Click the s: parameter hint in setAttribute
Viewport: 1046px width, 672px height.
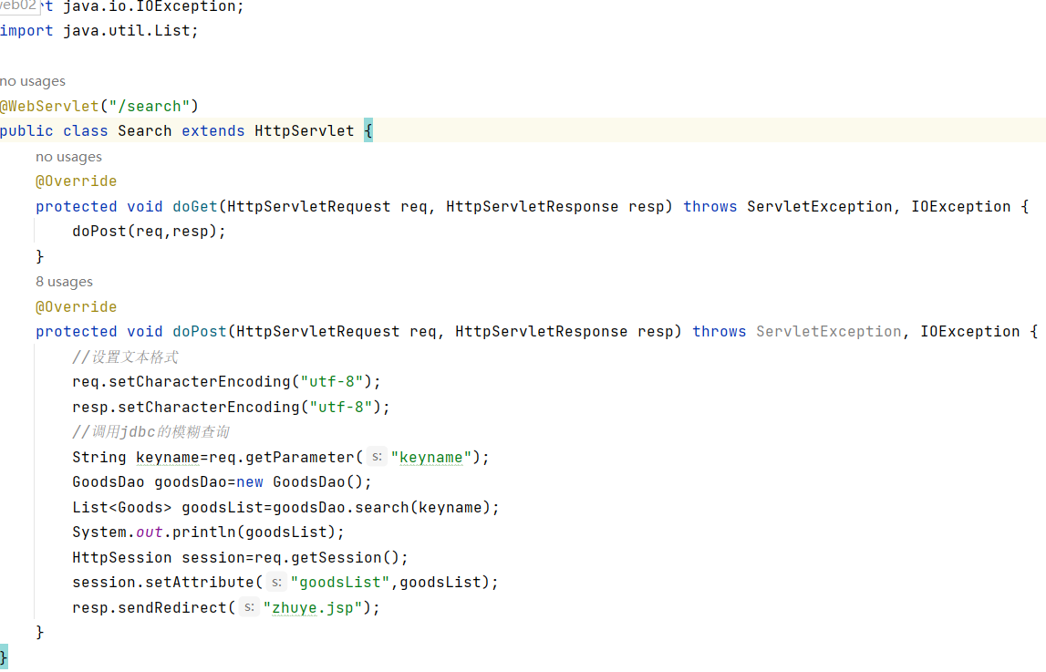point(276,583)
